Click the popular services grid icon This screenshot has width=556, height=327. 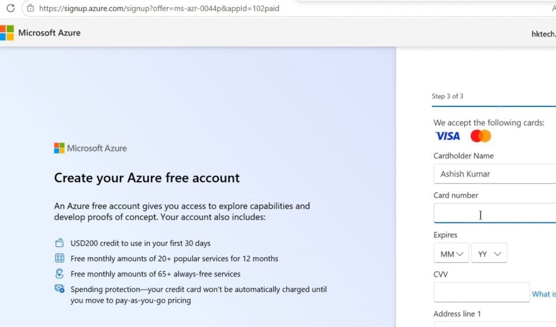60,258
